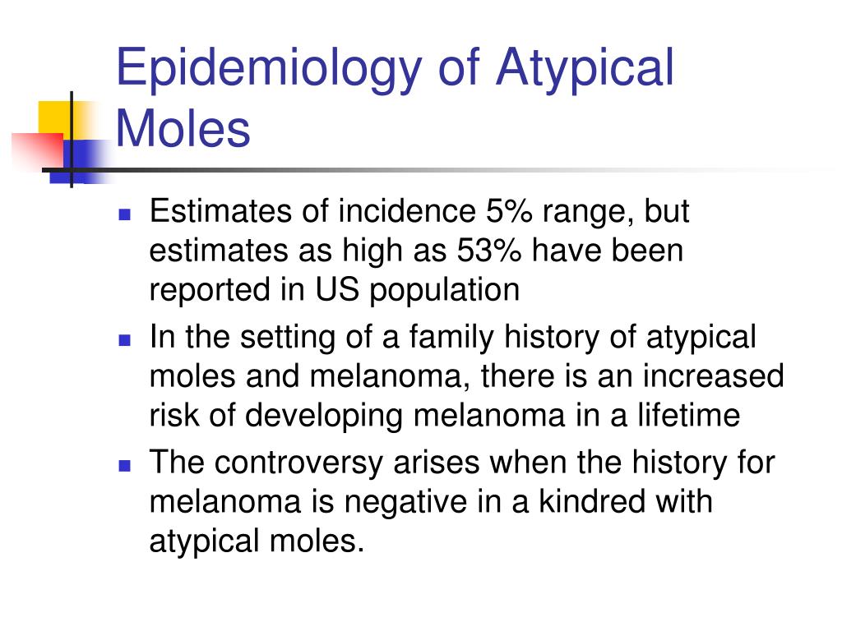The image size is (842, 631).
Task: Click 'risk of developing melanoma in a lifetime'
Action: click(445, 416)
